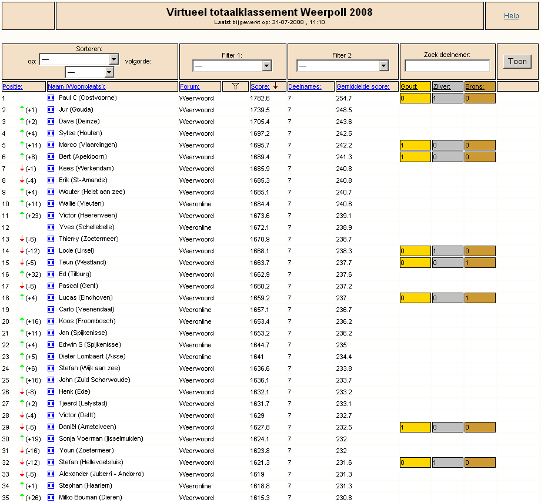Click the blue icon next to Lode (Ursel)
This screenshot has width=541, height=503.
coord(51,251)
